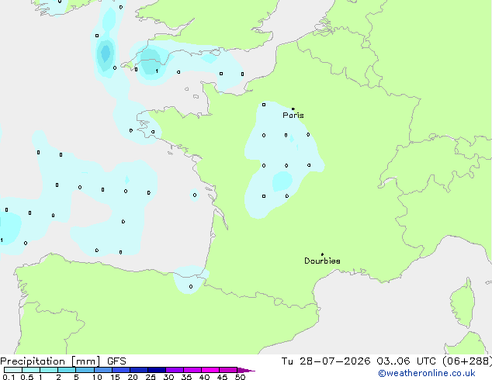
Task: Pick legend swatch between 10 and 15
Action: coord(103,370)
